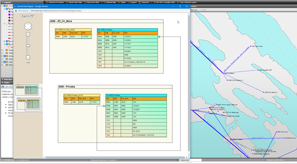The width and height of the screenshot is (297, 164).
Task: Click the purple circle legend symbol
Action: [9, 12]
